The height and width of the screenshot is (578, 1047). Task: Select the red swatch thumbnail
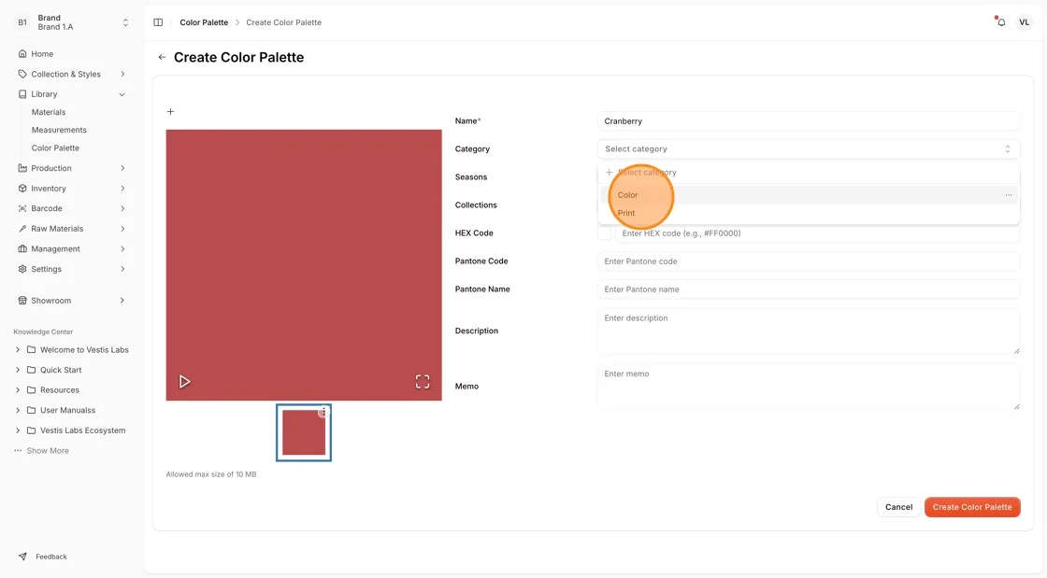304,432
